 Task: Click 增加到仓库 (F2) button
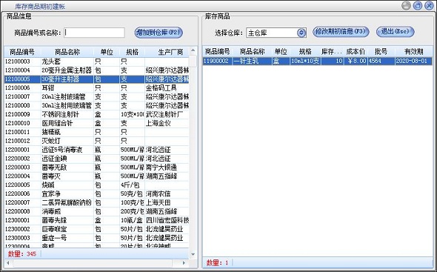[x=159, y=33]
